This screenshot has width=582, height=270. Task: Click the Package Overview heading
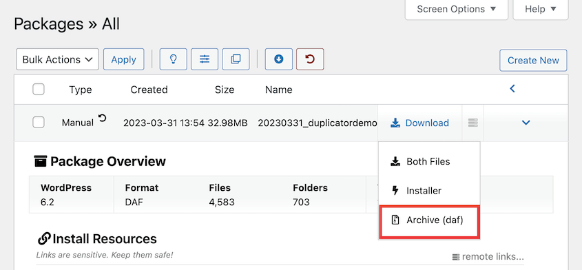coord(108,161)
